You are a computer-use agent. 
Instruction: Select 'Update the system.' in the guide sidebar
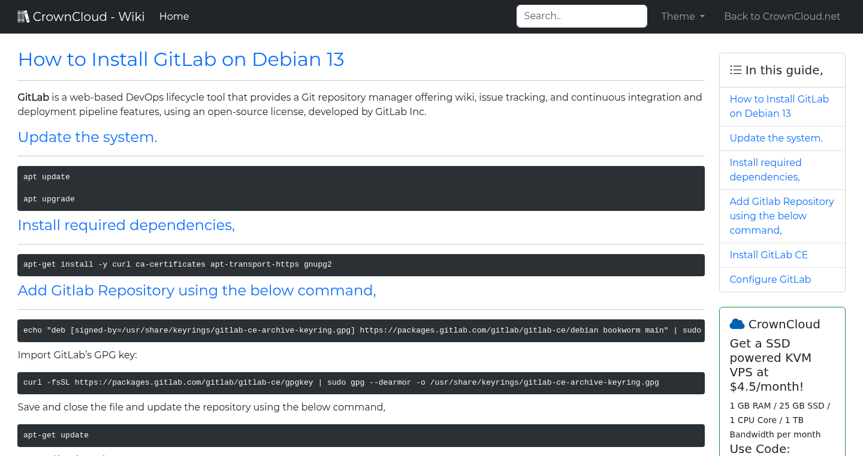tap(776, 138)
